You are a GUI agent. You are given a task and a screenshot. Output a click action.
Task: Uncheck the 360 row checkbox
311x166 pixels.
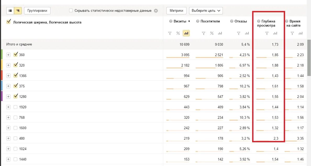pos(15,55)
